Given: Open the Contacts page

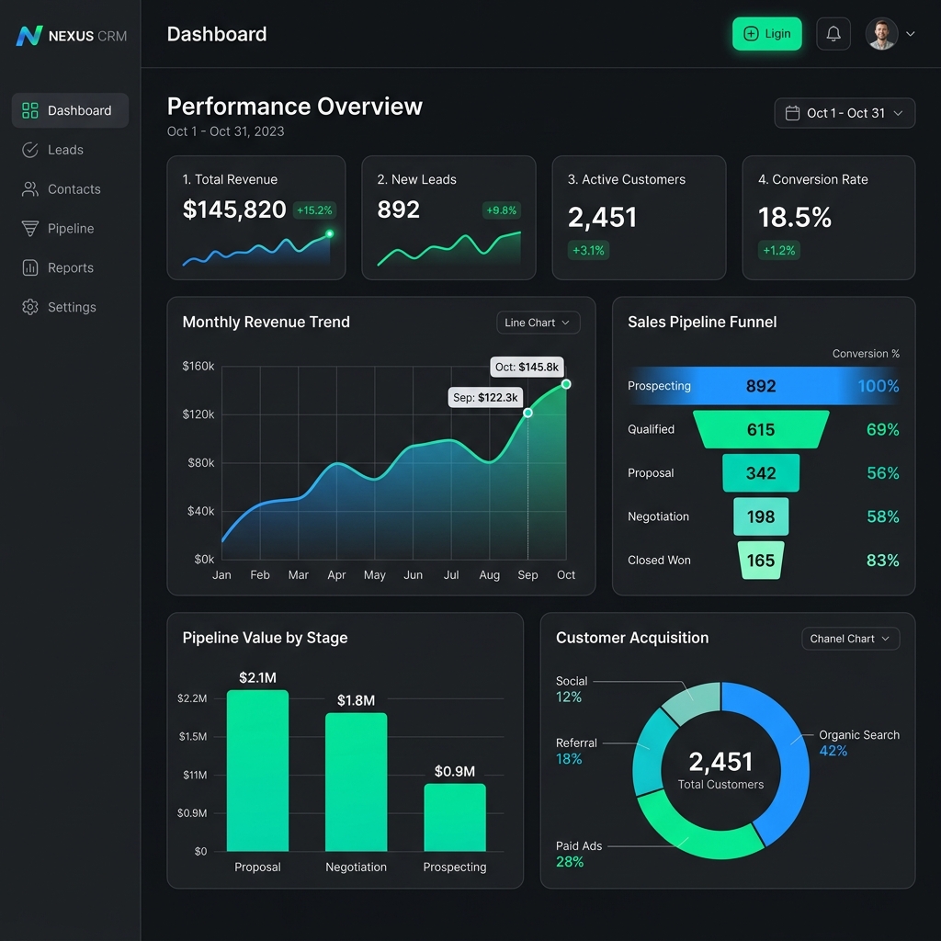Looking at the screenshot, I should click(70, 189).
